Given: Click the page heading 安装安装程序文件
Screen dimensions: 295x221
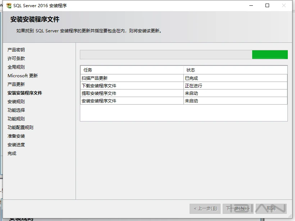Looking at the screenshot, I should tap(35, 19).
